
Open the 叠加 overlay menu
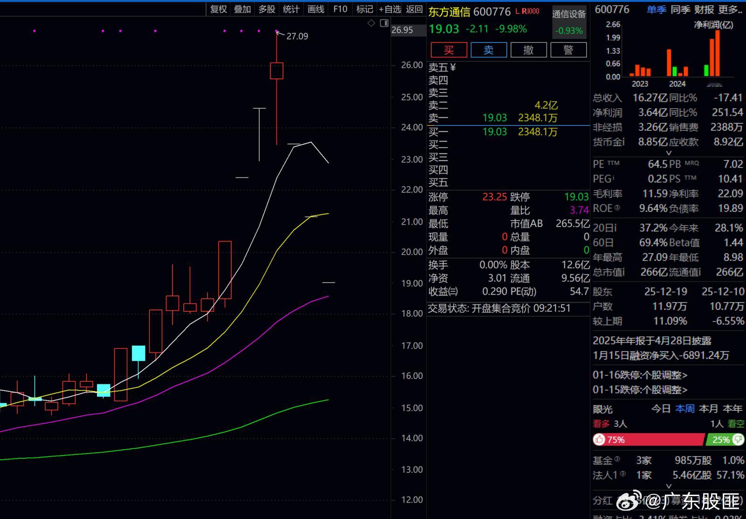click(242, 9)
